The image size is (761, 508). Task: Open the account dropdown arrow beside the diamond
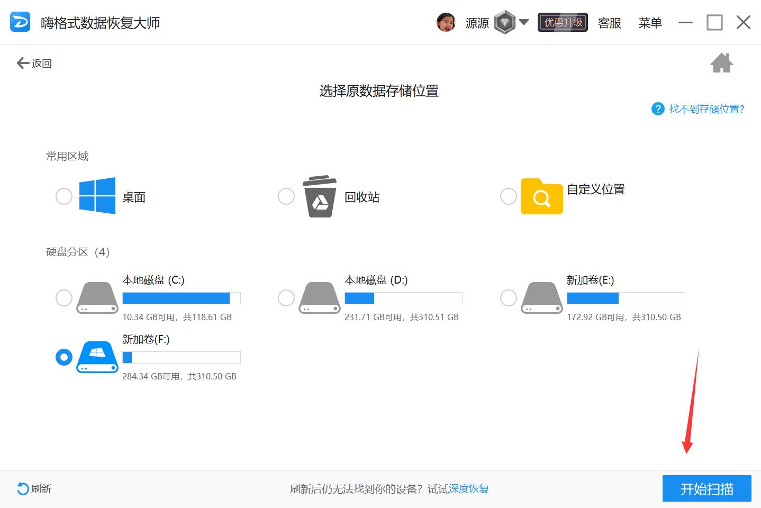click(x=524, y=22)
